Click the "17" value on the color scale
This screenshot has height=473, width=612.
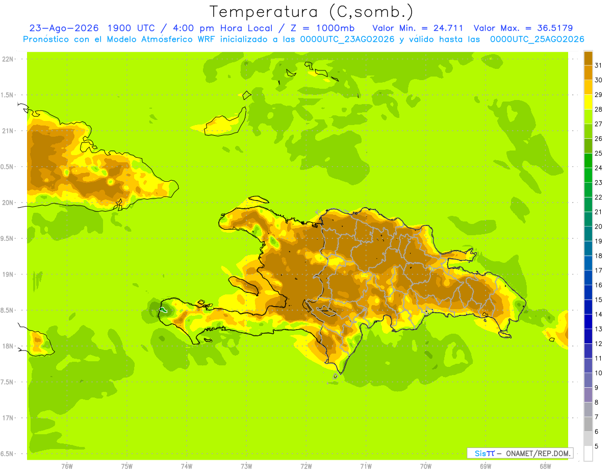[x=599, y=270]
